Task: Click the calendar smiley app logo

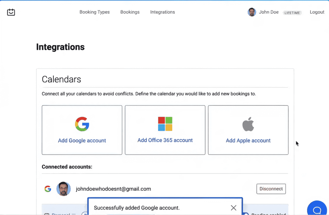Action: 11,12
